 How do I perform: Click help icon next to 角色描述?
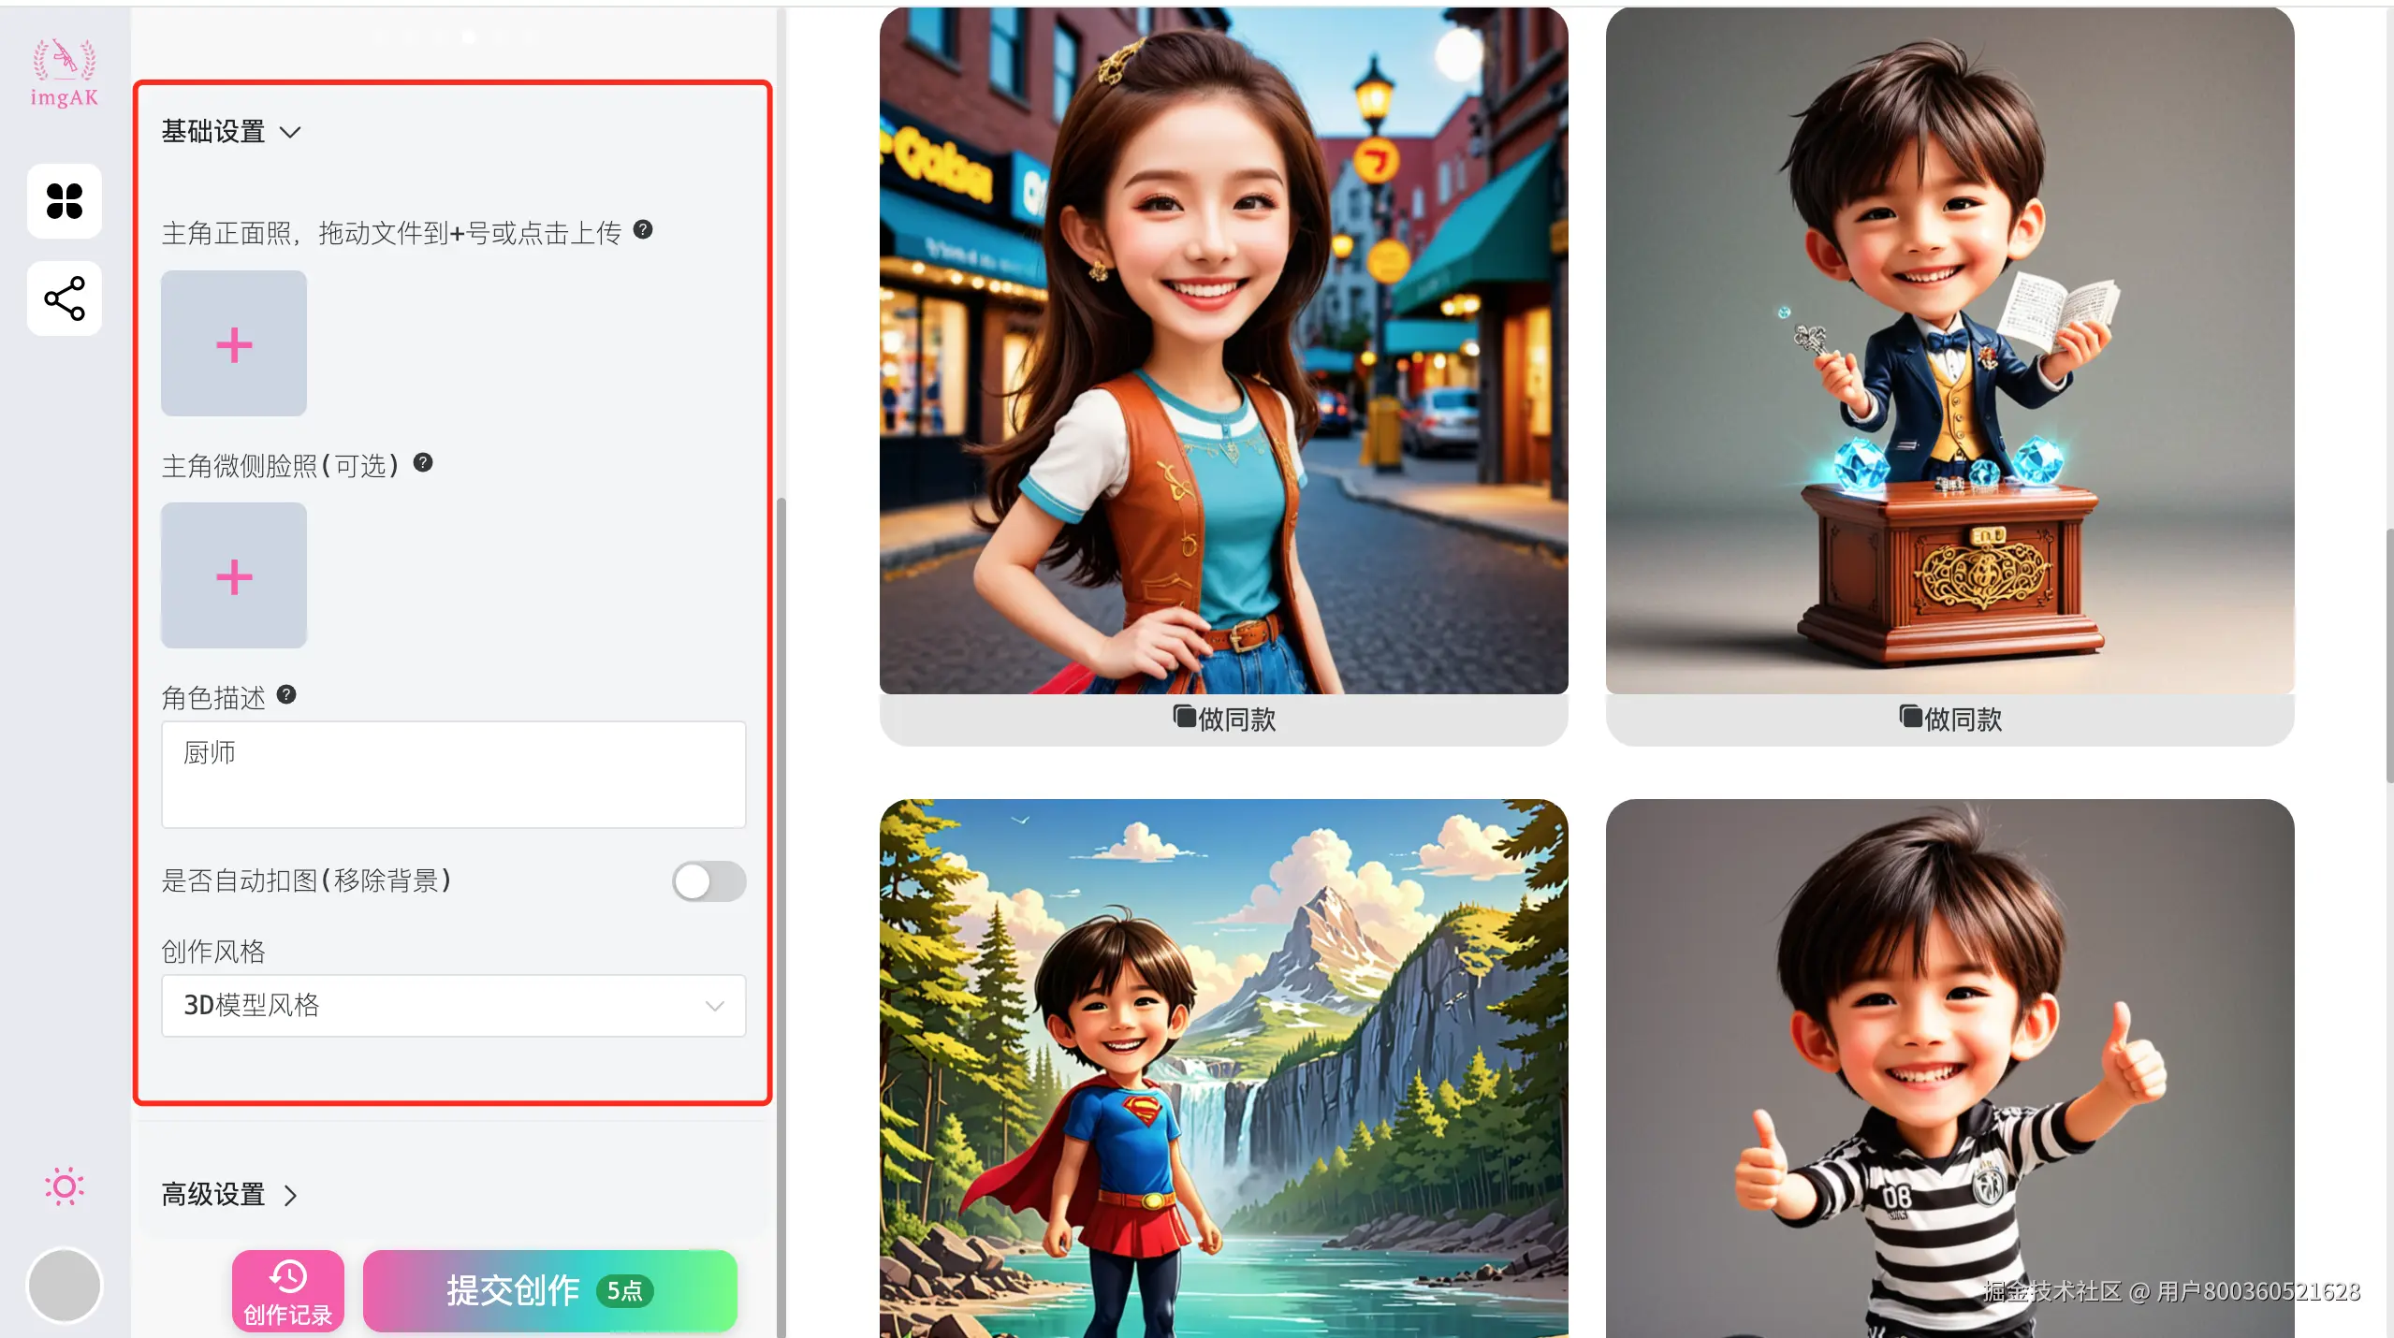tap(286, 694)
